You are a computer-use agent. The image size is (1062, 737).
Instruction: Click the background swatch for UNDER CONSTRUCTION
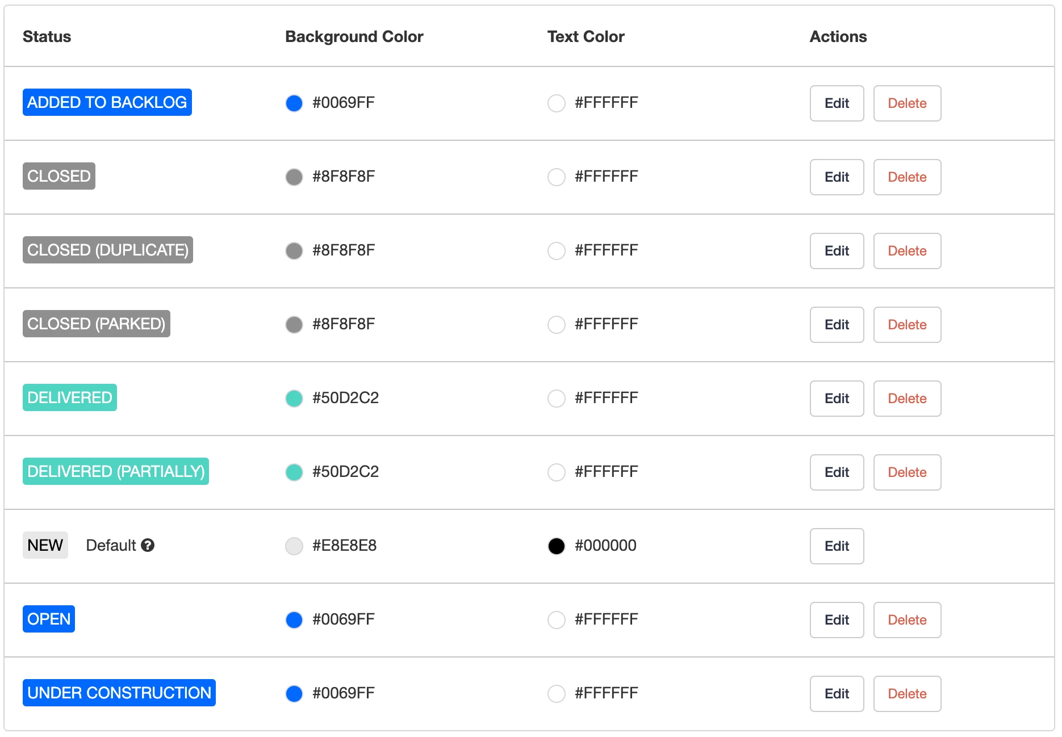click(x=294, y=693)
